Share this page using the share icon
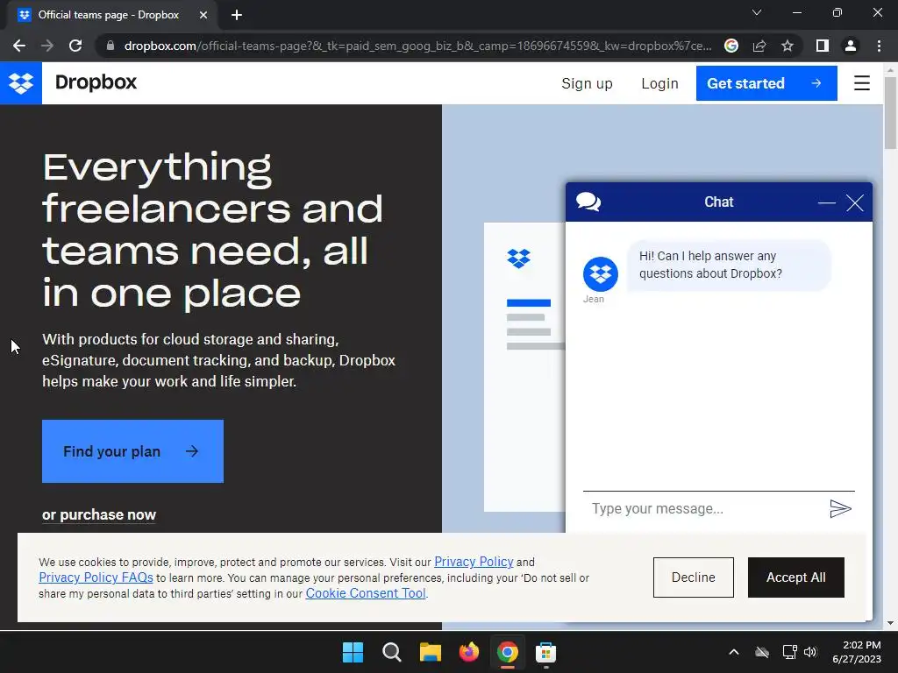Screen dimensions: 898x673 coord(759,46)
